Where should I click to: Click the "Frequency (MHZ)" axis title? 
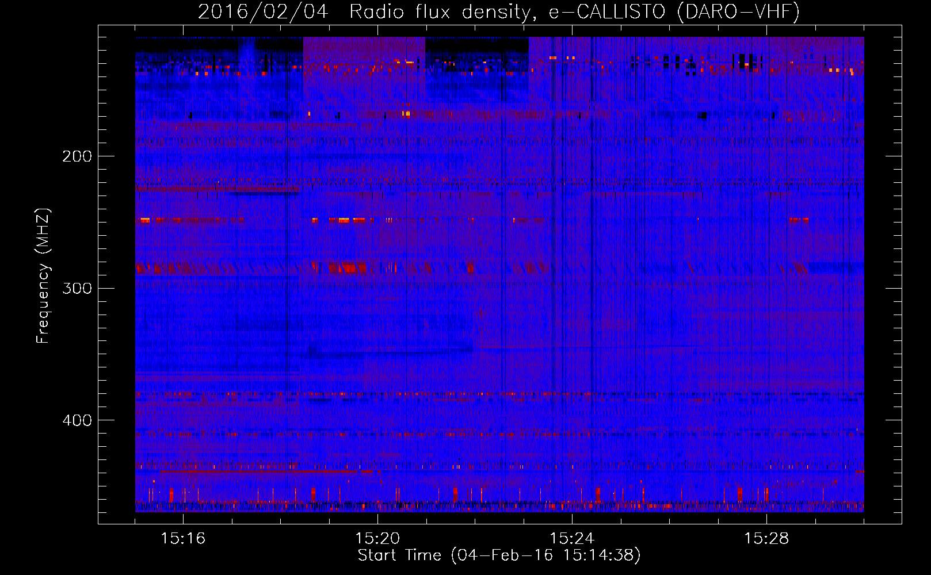pos(43,275)
